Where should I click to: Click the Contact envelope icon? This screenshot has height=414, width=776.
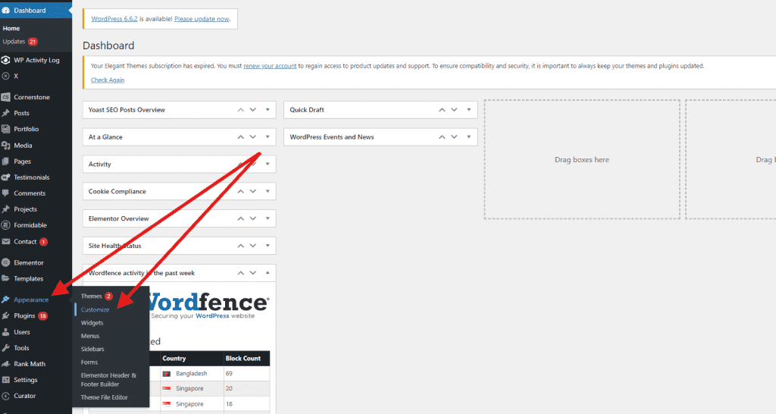pyautogui.click(x=5, y=242)
